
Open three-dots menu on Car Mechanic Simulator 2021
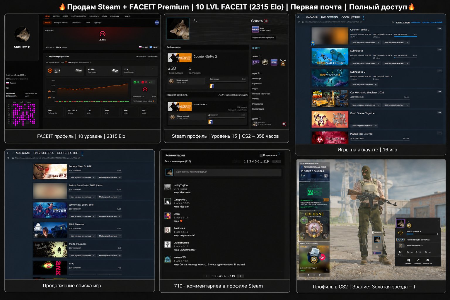point(439,92)
